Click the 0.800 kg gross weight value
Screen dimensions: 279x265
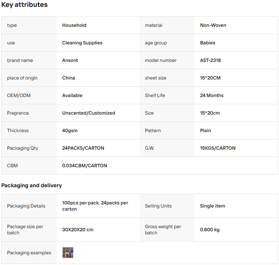pyautogui.click(x=209, y=230)
